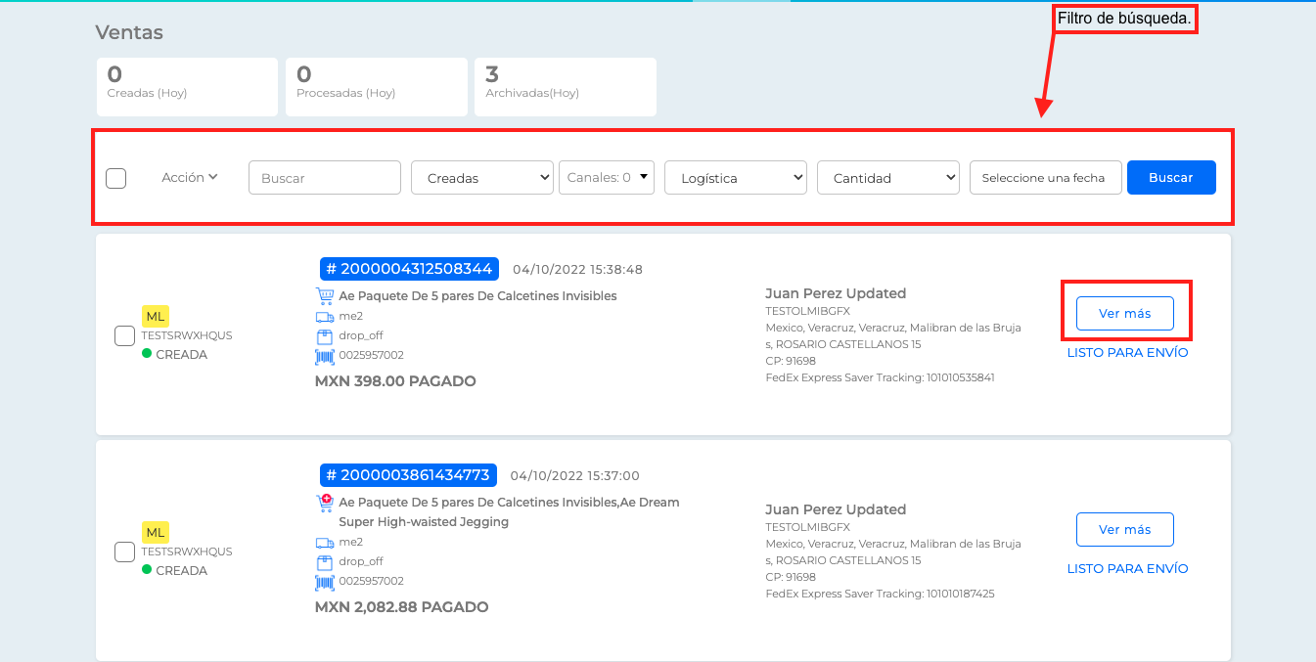Screen dimensions: 1316x662
Task: Click the barcode icon in first order
Action: (x=325, y=356)
